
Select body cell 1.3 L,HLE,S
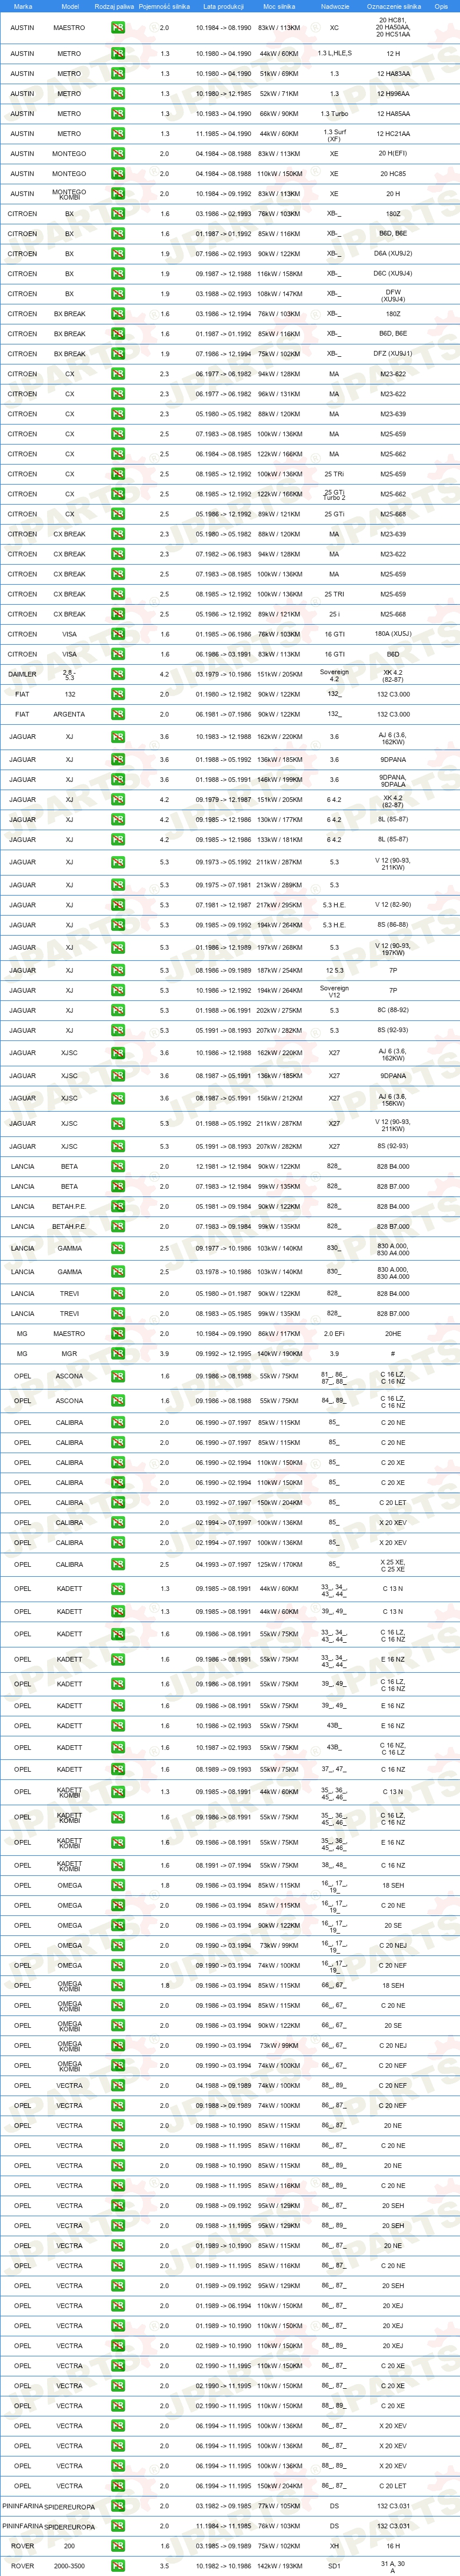(x=334, y=54)
